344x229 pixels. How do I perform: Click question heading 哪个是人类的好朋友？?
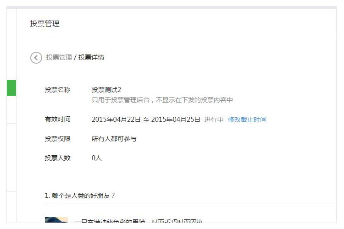click(x=80, y=196)
